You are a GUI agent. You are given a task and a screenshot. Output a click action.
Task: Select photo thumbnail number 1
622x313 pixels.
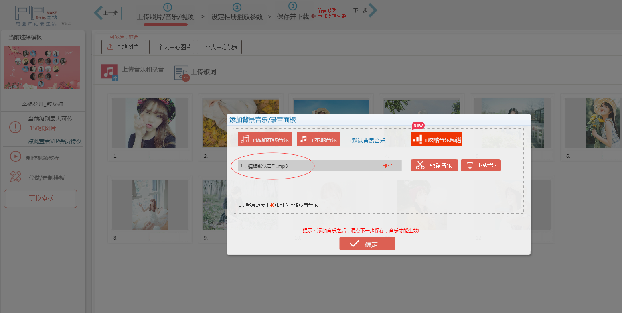pyautogui.click(x=150, y=123)
